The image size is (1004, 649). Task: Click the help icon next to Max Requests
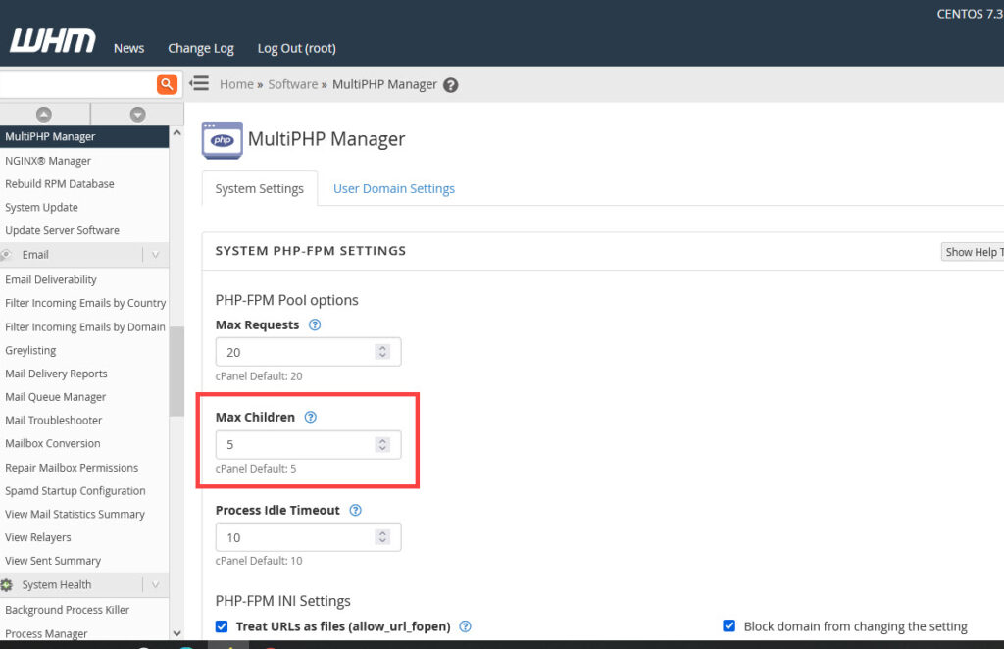click(x=314, y=324)
